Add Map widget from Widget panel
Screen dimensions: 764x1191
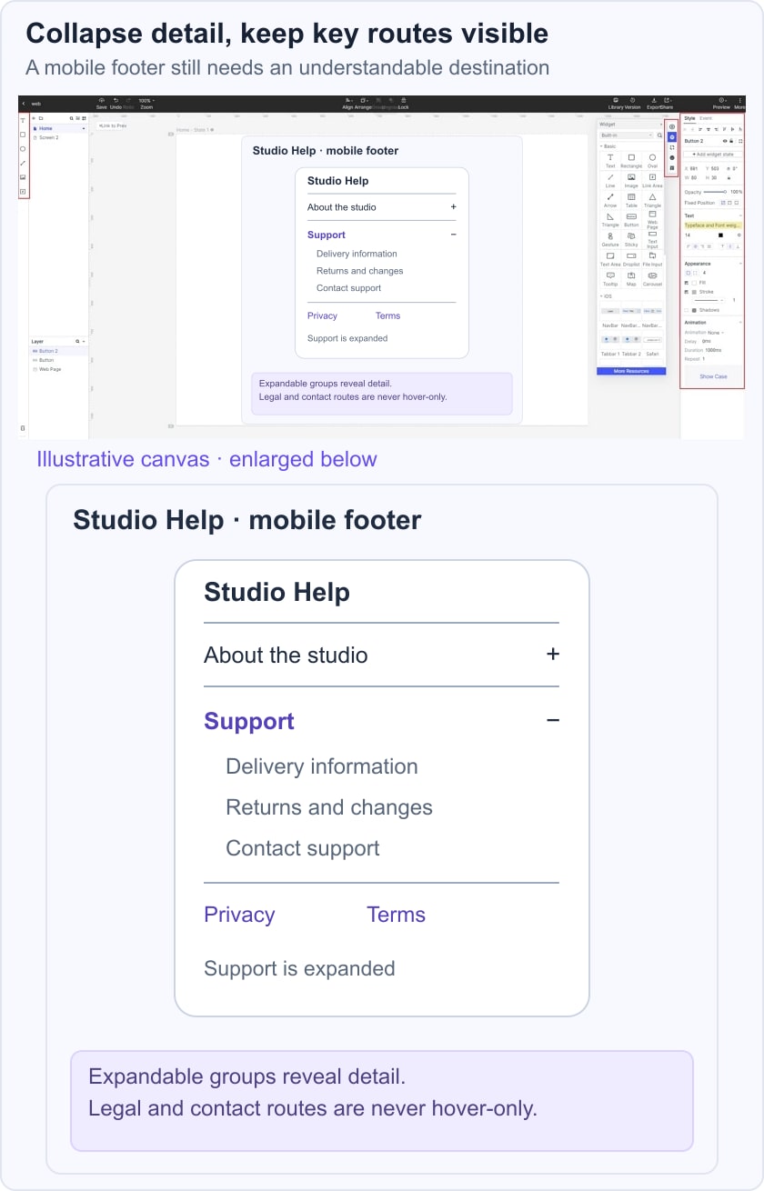tap(631, 278)
